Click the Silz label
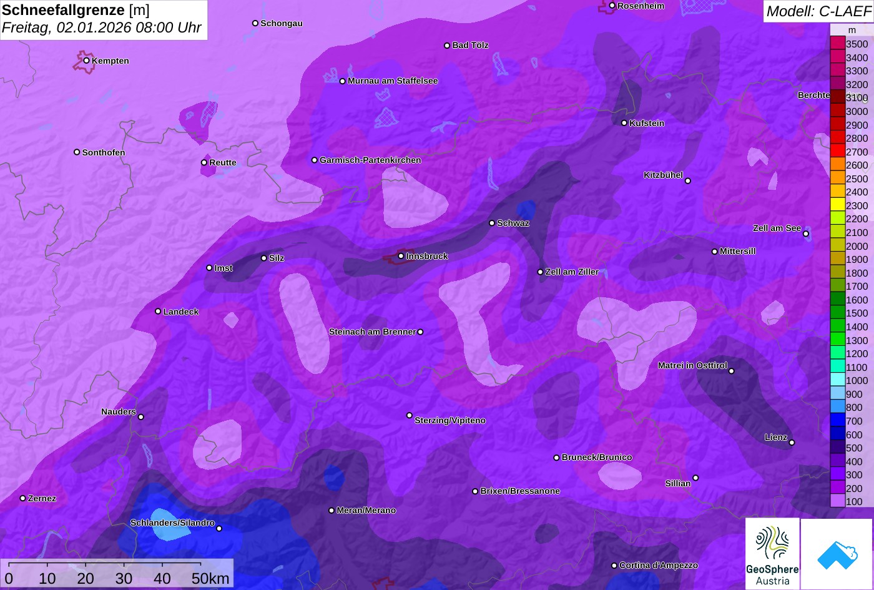The height and width of the screenshot is (590, 874). tap(277, 258)
